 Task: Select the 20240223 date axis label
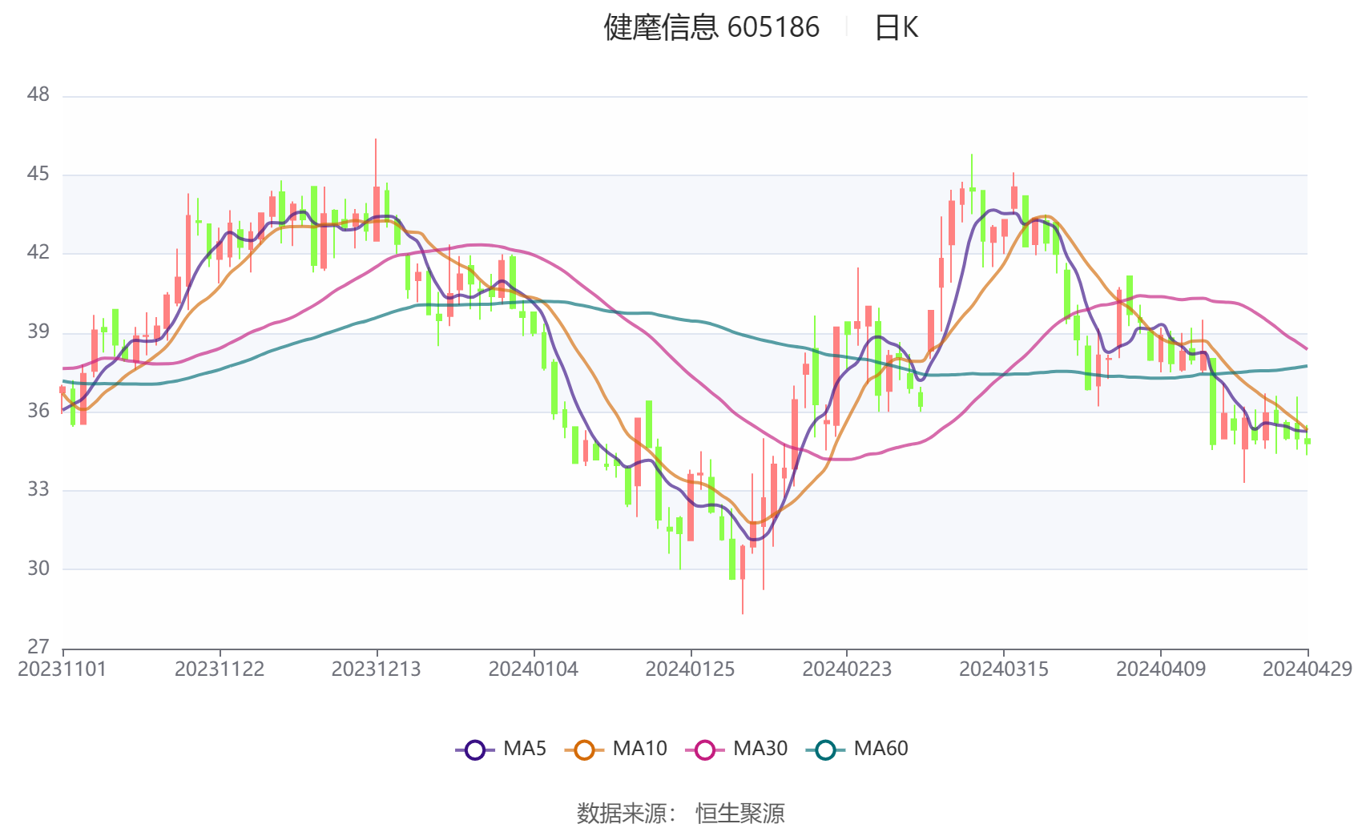pyautogui.click(x=847, y=669)
